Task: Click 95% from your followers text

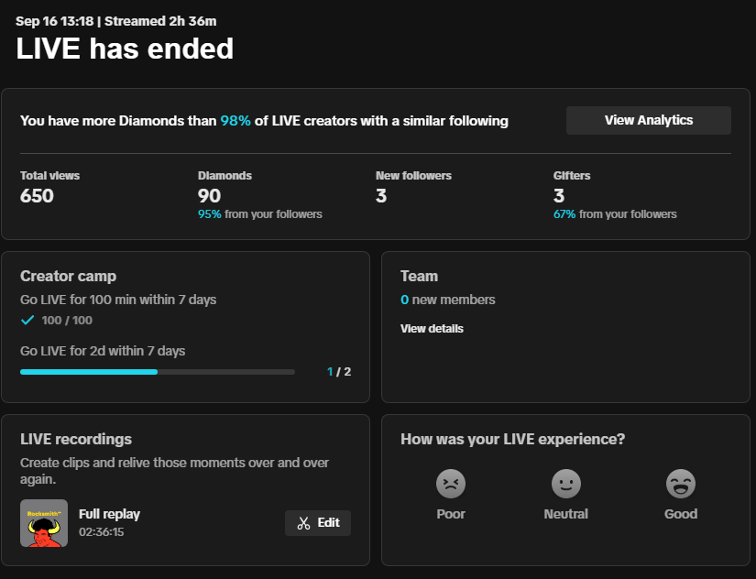Action: tap(260, 214)
